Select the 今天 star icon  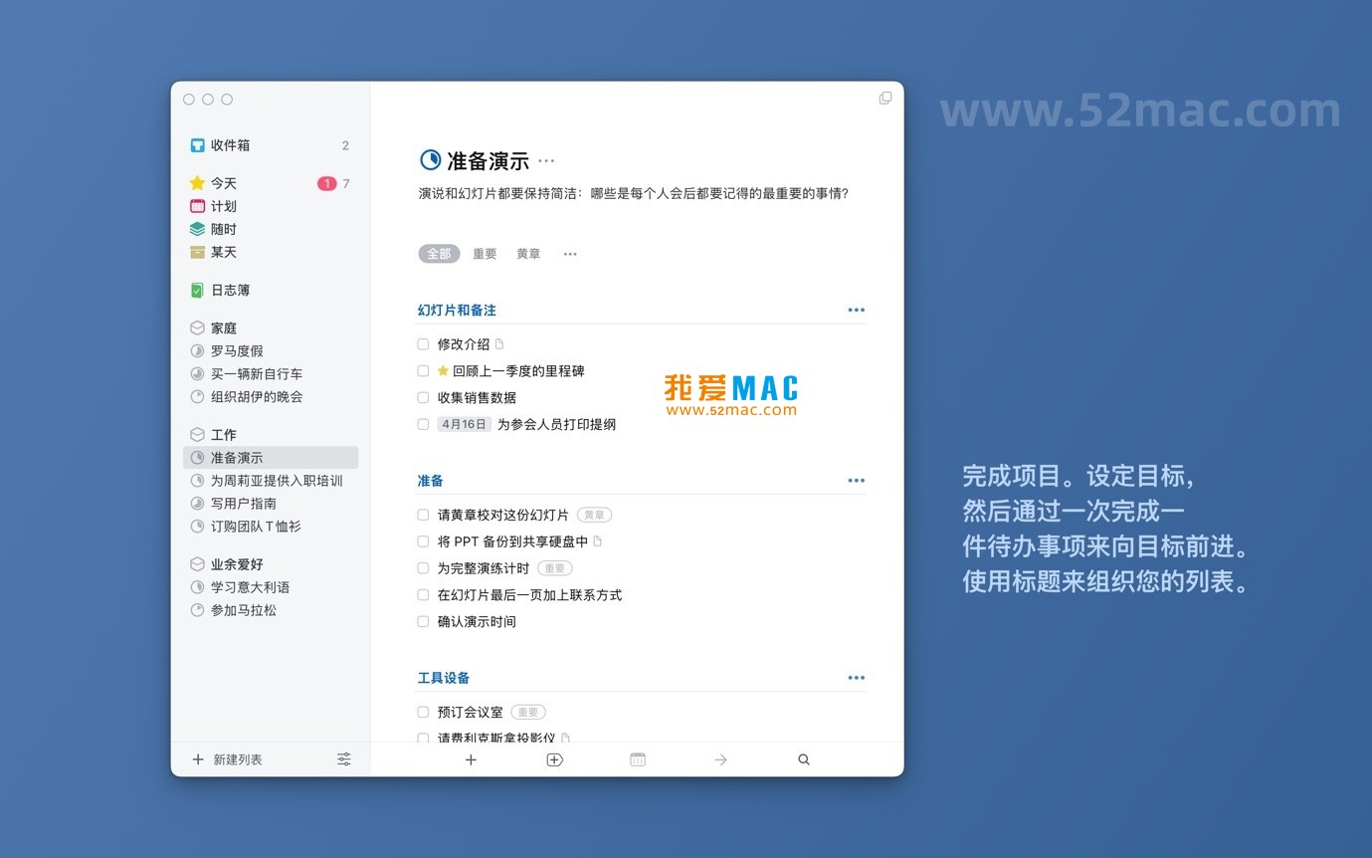pyautogui.click(x=196, y=183)
